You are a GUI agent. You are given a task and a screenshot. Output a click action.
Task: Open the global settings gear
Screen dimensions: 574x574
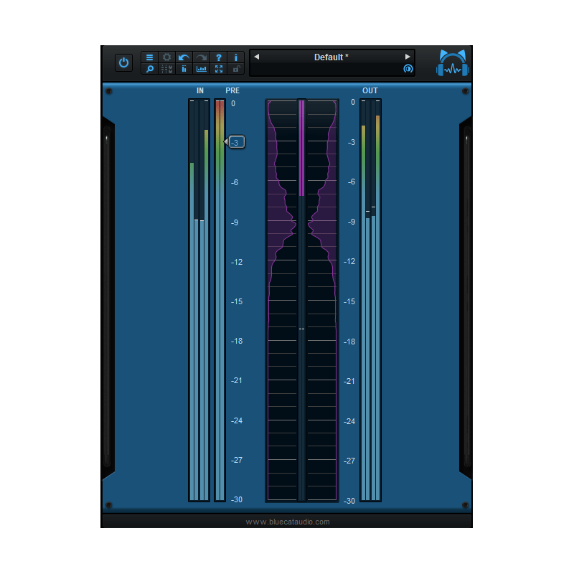pos(166,57)
